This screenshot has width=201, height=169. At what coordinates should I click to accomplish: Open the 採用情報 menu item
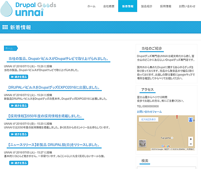tap(165, 6)
